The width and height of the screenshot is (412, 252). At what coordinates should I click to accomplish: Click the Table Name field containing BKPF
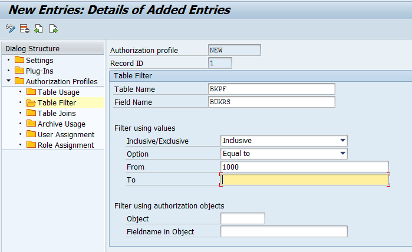tap(272, 89)
